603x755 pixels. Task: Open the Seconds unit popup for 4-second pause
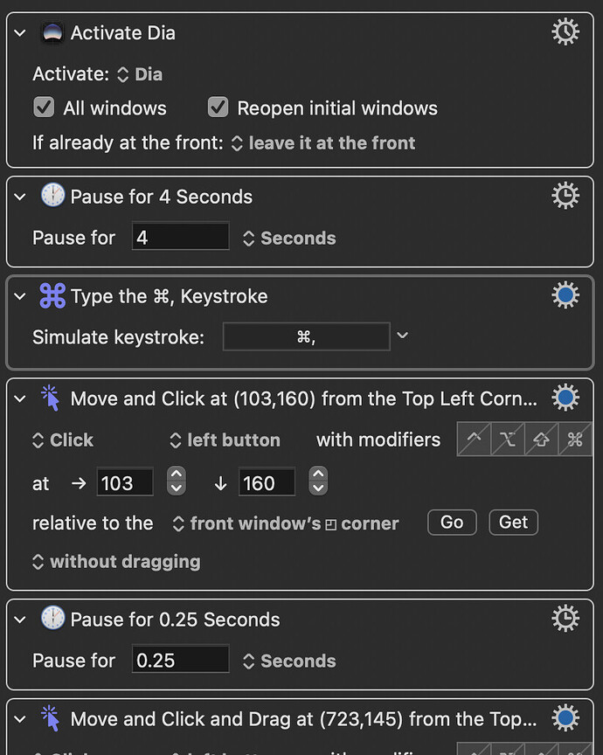tap(289, 239)
